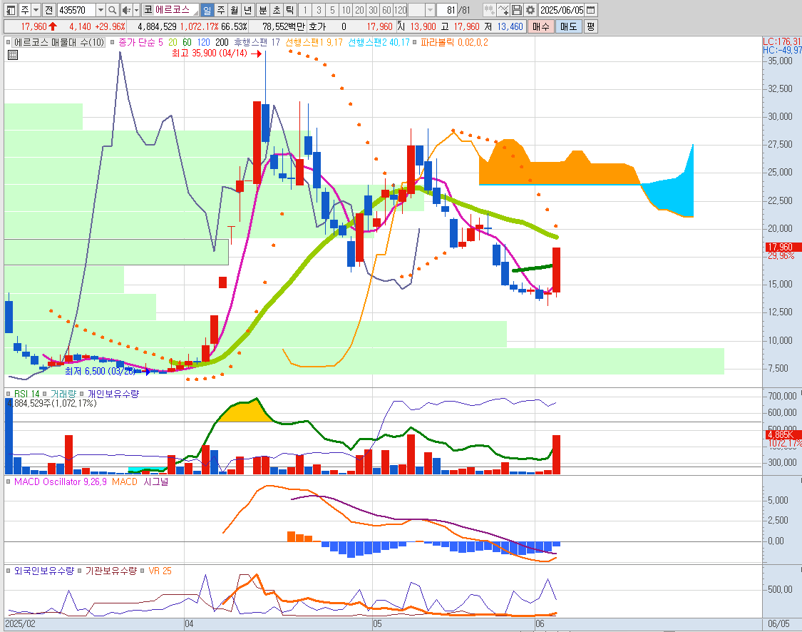Click the 호가 label in quote bar
Viewport: 802px width, 632px height.
[317, 26]
